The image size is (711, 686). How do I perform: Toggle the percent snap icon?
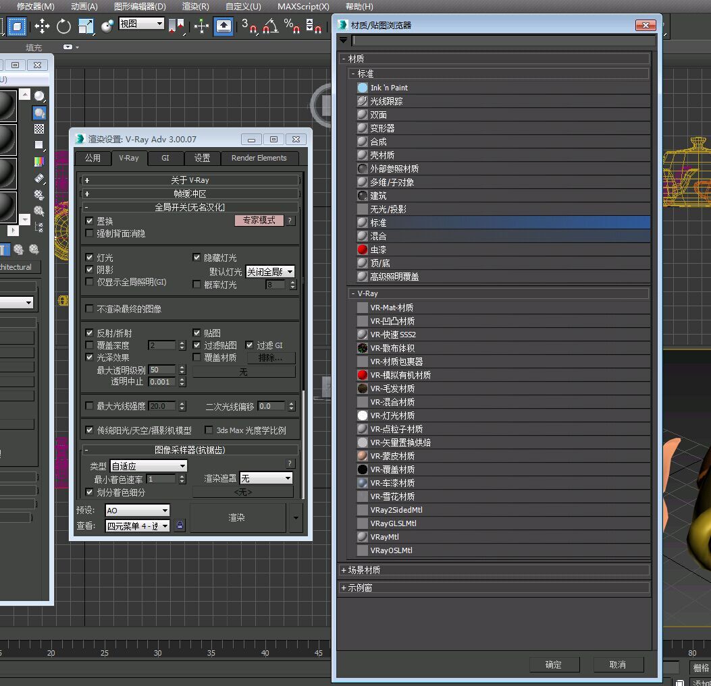[292, 26]
